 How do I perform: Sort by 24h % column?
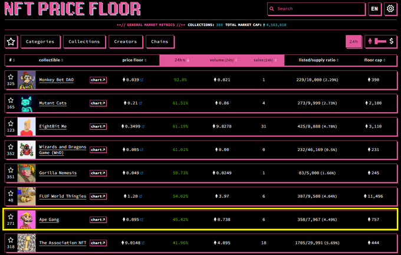182,60
